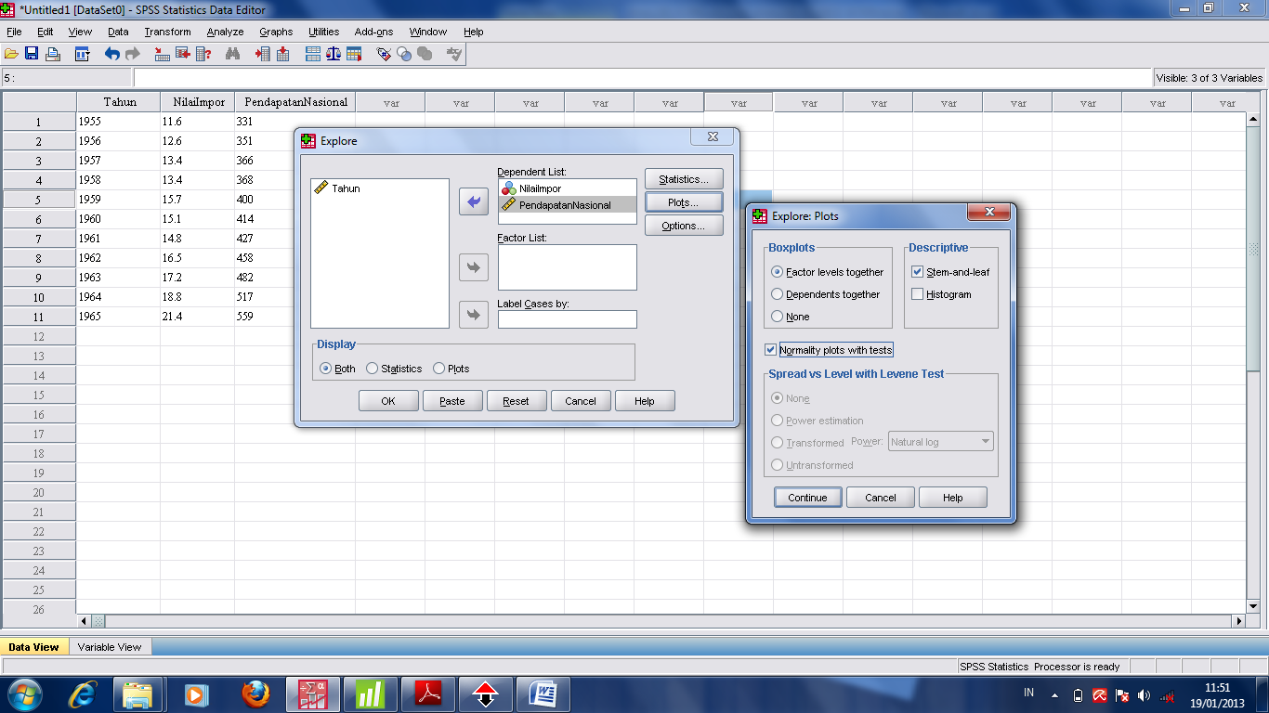Click the Go to Case toolbar icon
The image size is (1269, 713).
[x=163, y=55]
